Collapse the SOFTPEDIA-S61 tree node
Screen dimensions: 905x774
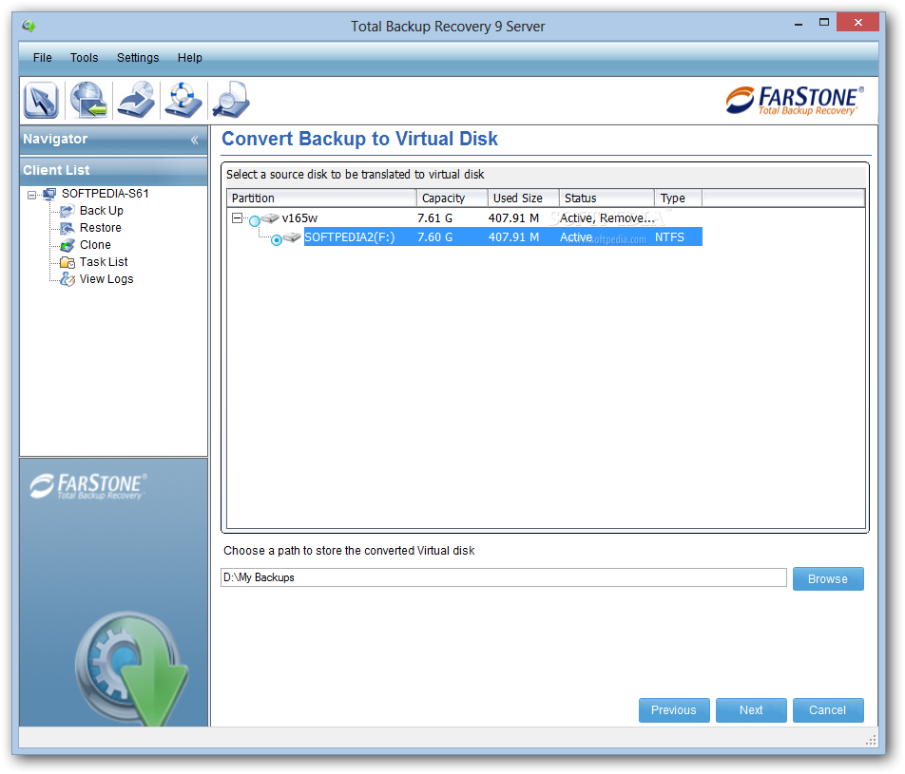(x=31, y=195)
